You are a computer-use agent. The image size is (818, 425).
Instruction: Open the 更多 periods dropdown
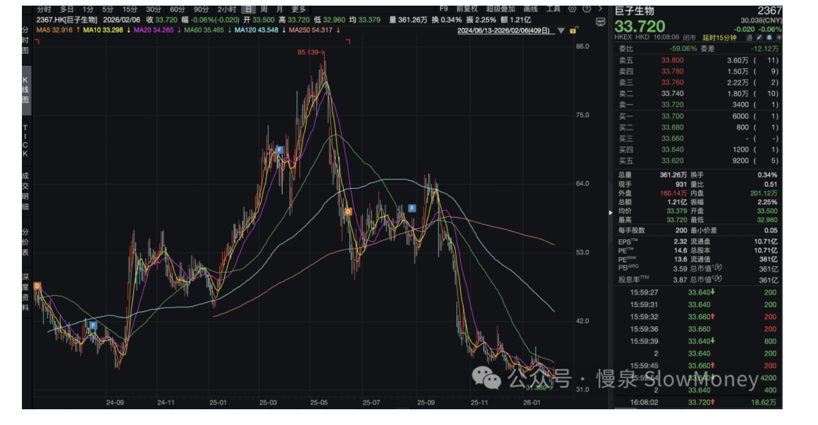click(299, 9)
